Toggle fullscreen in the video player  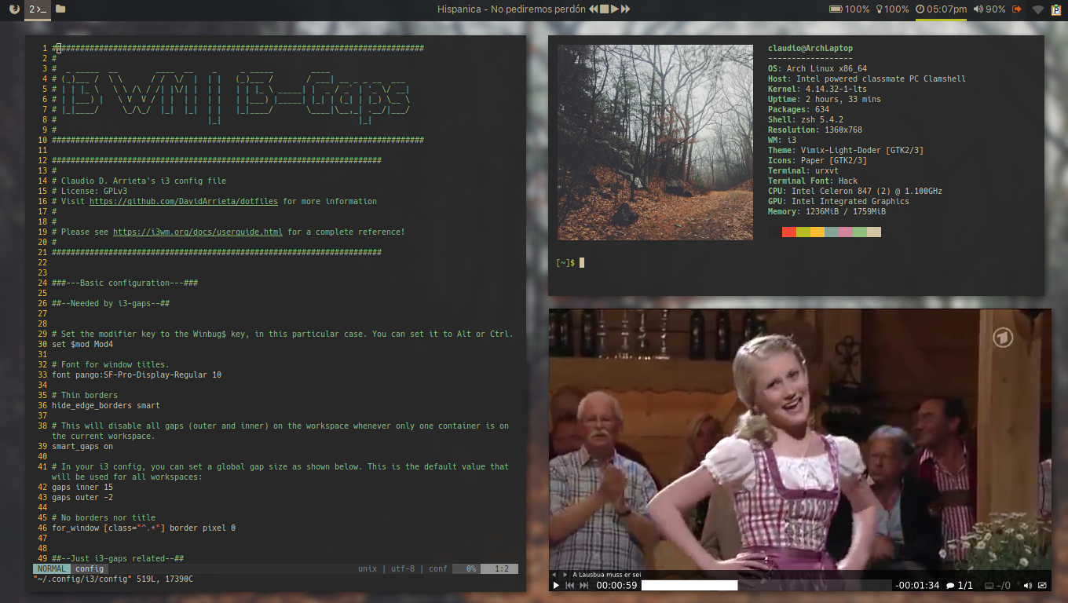(x=1042, y=585)
